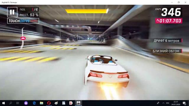This screenshot has width=189, height=106.
Task: Open Task View in the taskbar
Action: (18, 103)
